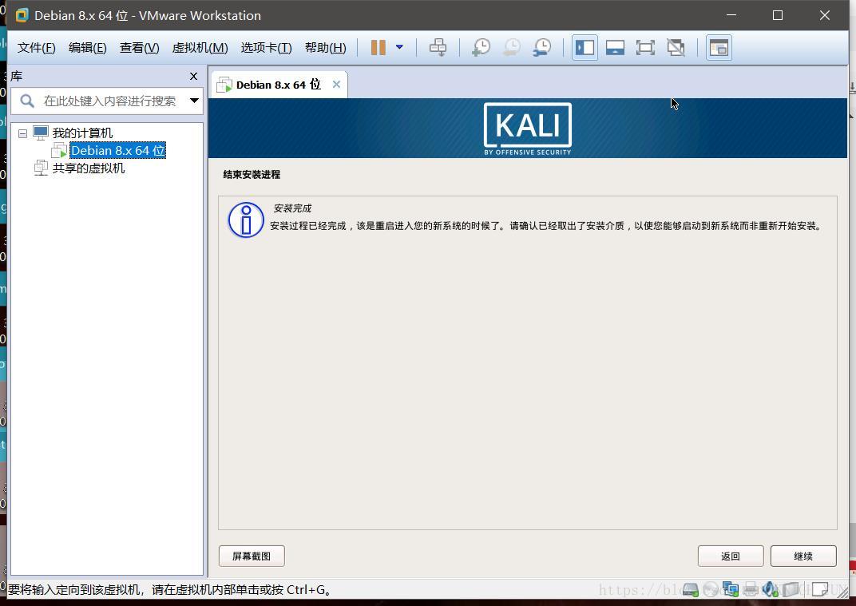Click the CD/DVD drive status icon

(711, 589)
